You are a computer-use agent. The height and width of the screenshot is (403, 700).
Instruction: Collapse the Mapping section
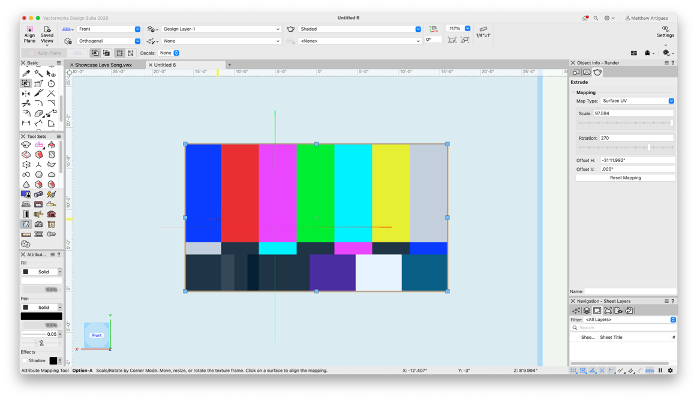tap(573, 92)
